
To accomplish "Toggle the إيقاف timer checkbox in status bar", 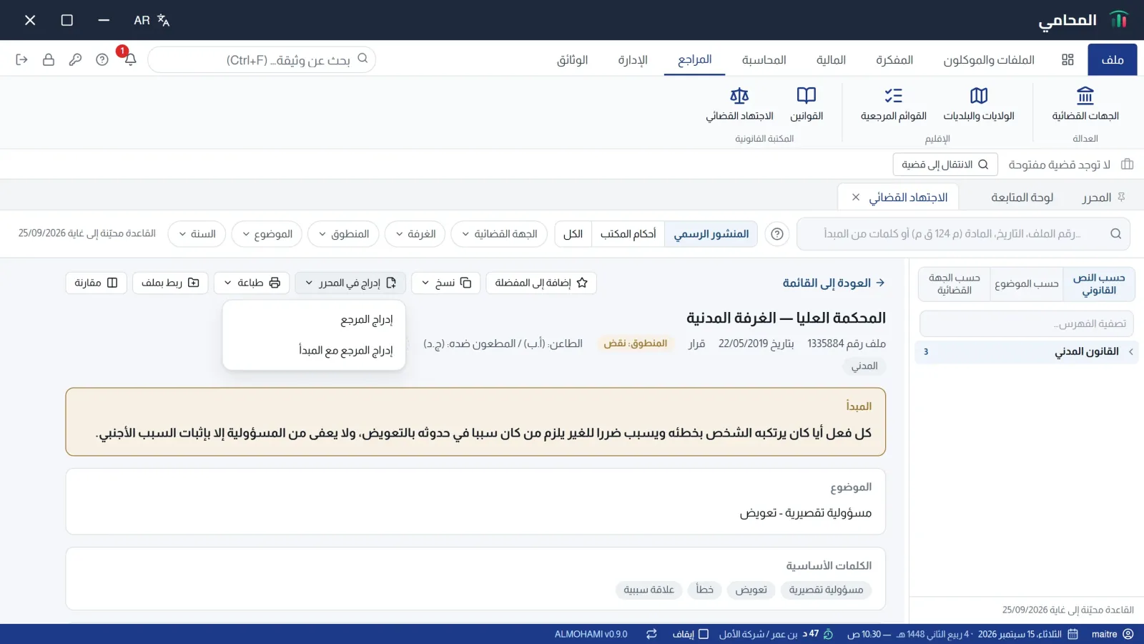I will [703, 634].
